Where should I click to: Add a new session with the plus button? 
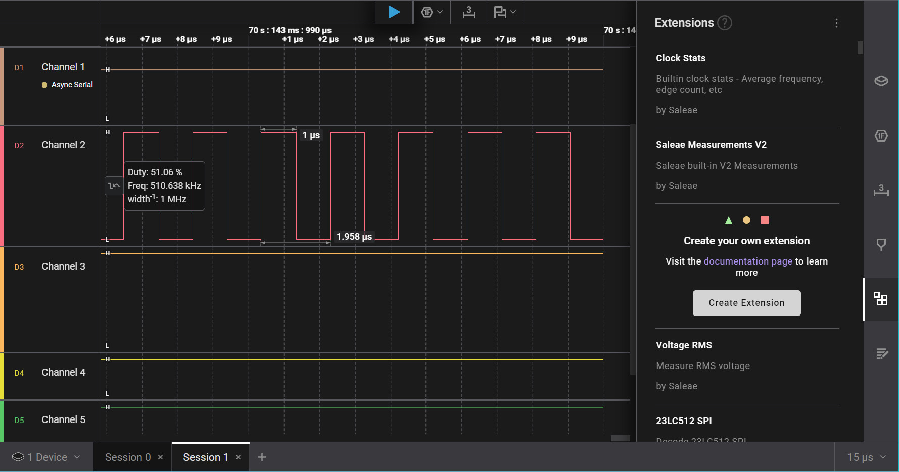[262, 457]
